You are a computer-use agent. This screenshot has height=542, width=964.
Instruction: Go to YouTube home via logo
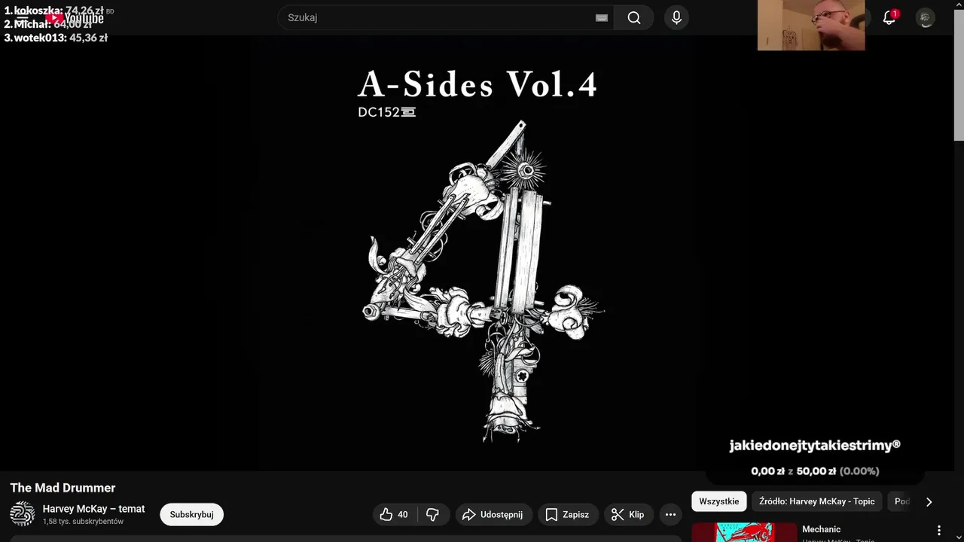click(x=75, y=18)
